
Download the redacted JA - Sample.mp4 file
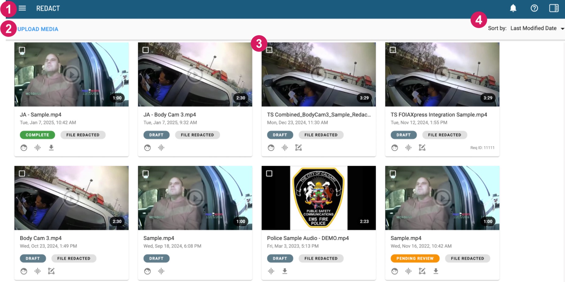(51, 147)
